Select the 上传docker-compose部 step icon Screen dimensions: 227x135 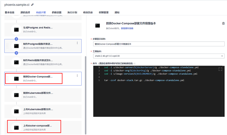coord(16,128)
